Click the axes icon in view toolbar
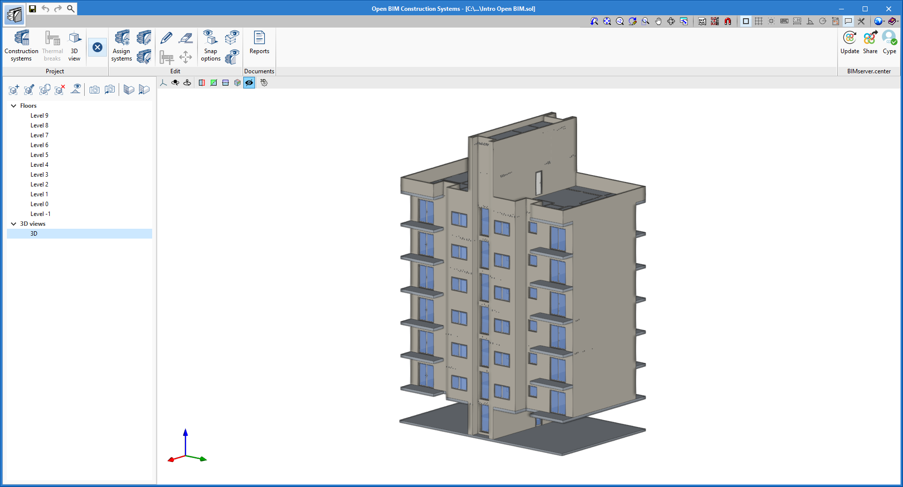Image resolution: width=903 pixels, height=487 pixels. click(x=163, y=83)
